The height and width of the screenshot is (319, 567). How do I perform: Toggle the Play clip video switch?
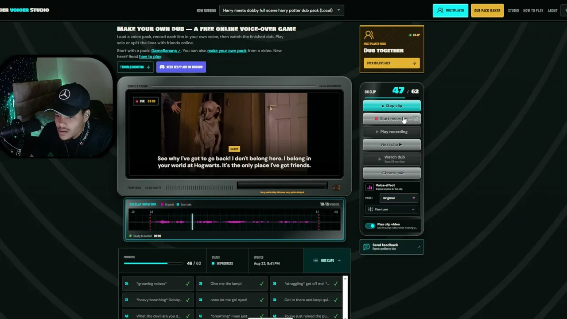tap(370, 226)
